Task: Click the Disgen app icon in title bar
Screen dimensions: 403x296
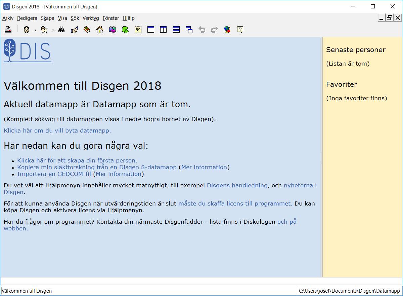Action: click(6, 6)
